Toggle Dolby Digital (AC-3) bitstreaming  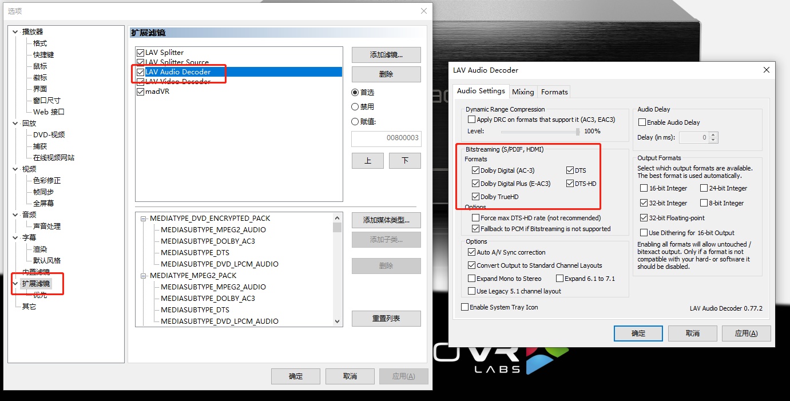click(475, 170)
